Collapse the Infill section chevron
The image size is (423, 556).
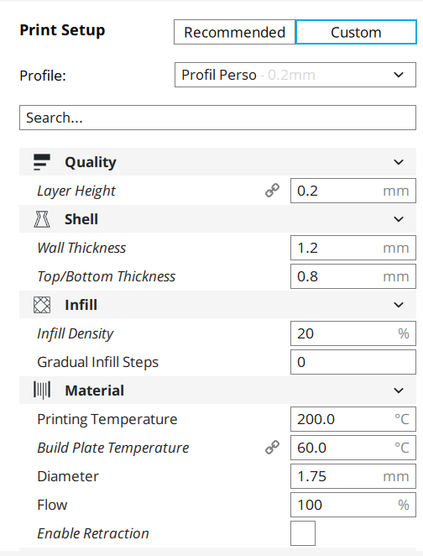coord(399,305)
